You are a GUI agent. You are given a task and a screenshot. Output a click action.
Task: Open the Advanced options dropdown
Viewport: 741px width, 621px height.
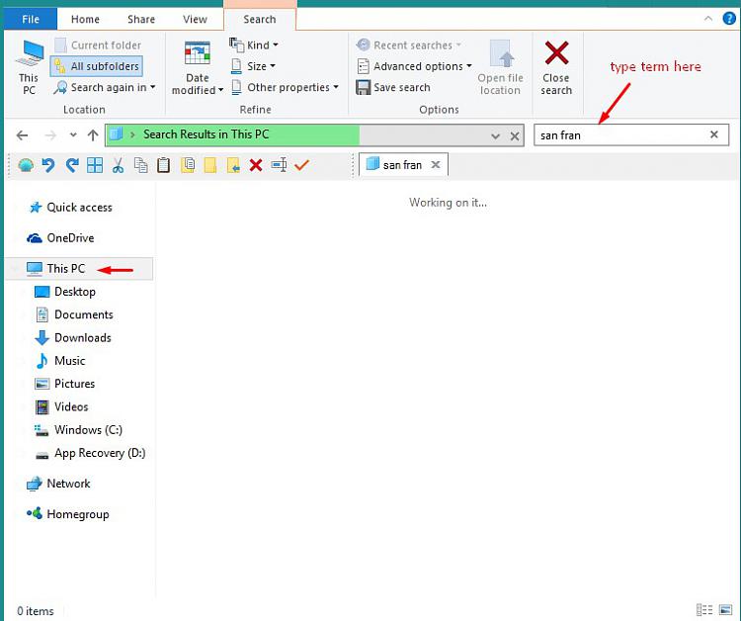point(414,66)
